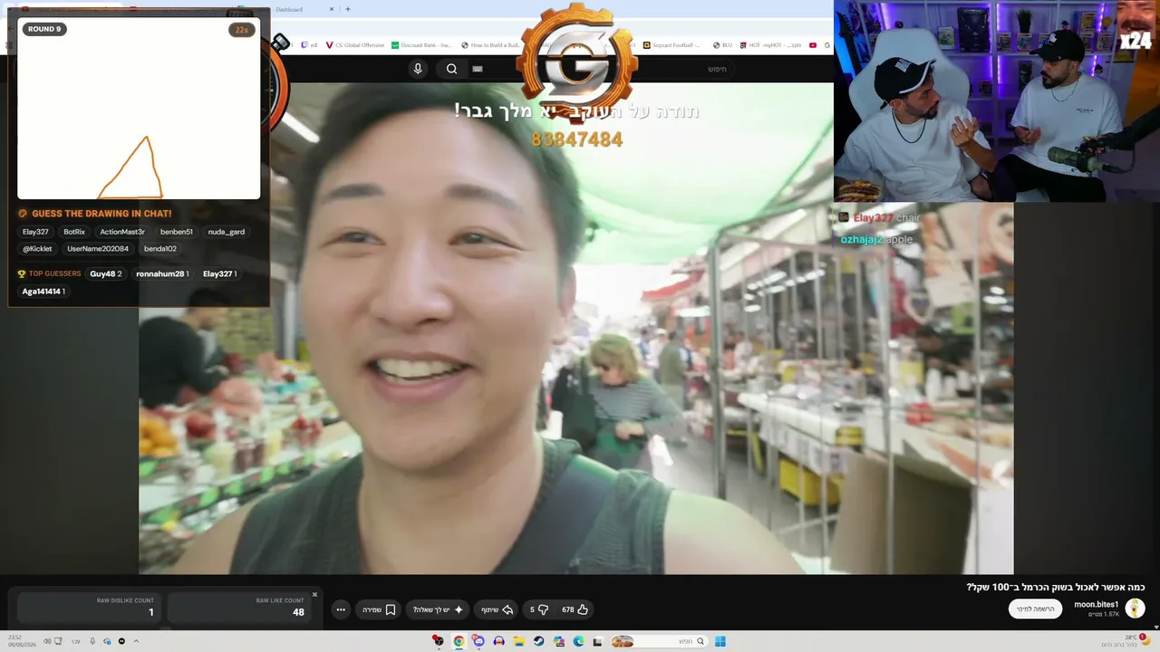Click the taskbar microphone tray icon
Screen dimensions: 1160x652
tap(92, 641)
